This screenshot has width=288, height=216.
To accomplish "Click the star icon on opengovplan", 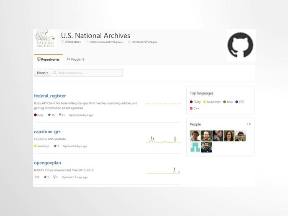I will (x=45, y=177).
